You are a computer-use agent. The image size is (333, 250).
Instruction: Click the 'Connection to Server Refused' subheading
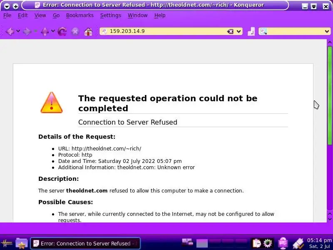128,122
